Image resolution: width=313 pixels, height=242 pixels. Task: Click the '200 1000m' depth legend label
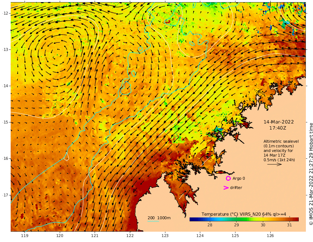tap(159, 218)
